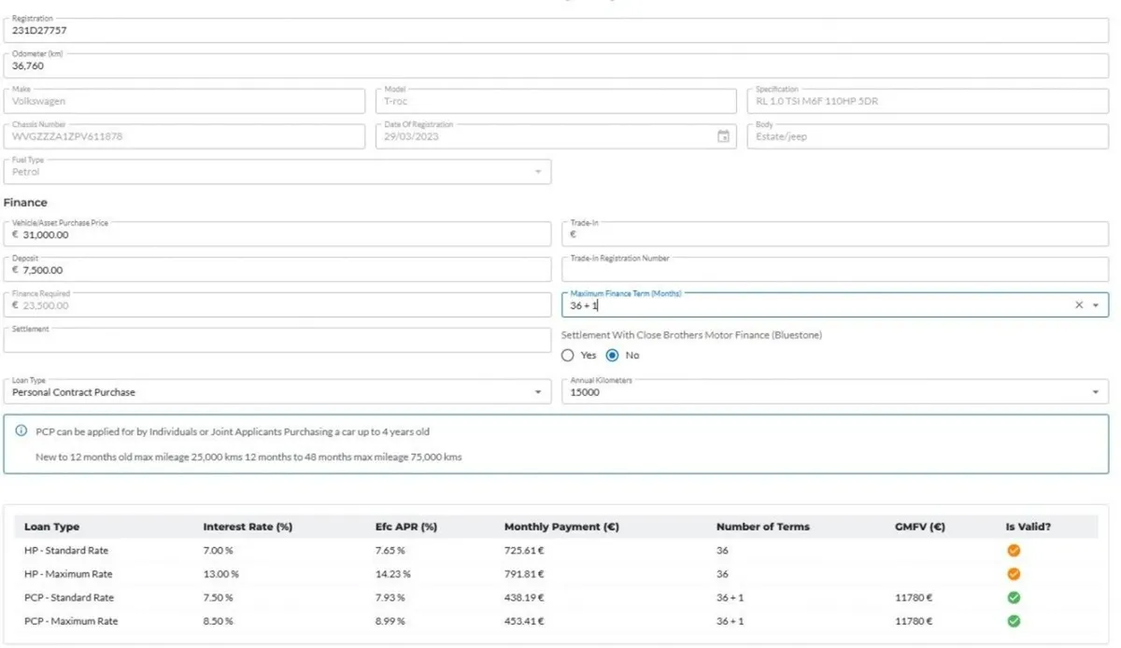Click the Odometer (km) field
This screenshot has height=648, width=1121.
(556, 66)
